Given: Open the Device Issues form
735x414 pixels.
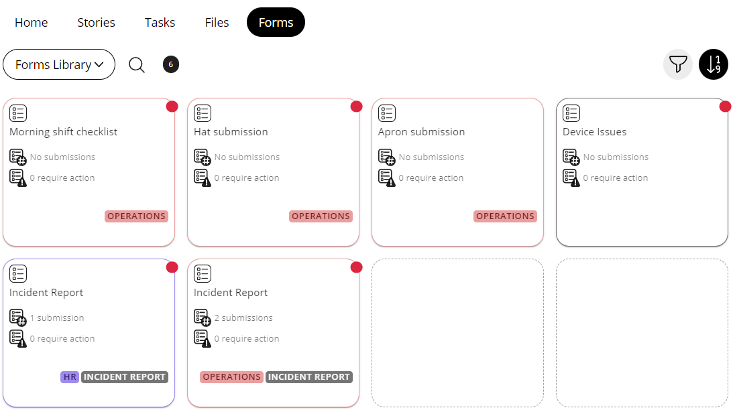Looking at the screenshot, I should click(594, 132).
